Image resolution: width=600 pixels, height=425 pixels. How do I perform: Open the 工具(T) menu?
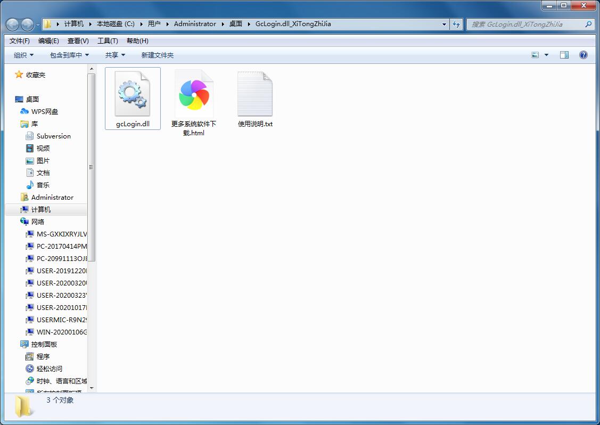[x=108, y=40]
